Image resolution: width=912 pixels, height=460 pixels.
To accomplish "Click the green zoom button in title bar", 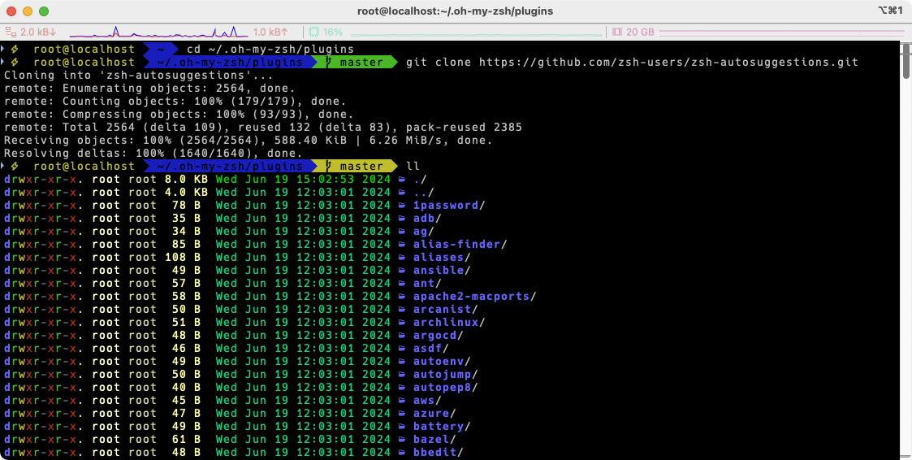I will pyautogui.click(x=44, y=11).
